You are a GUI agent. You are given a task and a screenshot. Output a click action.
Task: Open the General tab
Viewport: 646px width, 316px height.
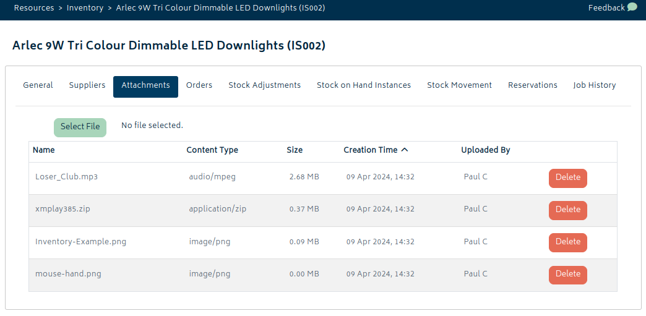[38, 85]
